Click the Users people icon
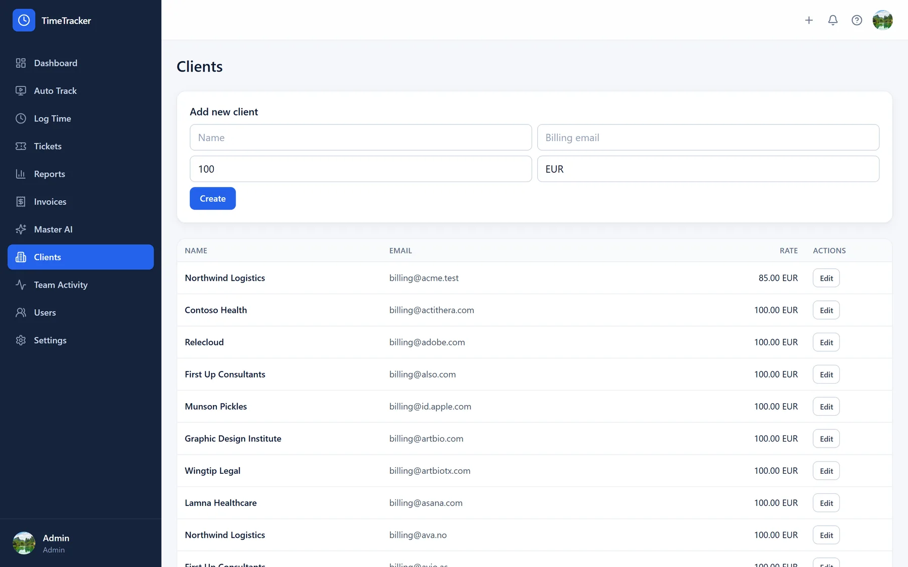Image resolution: width=908 pixels, height=567 pixels. [21, 312]
